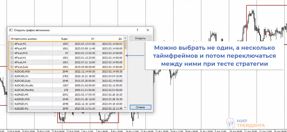This screenshot has width=287, height=132.
Task: Select the AUDUSD,M1 entry
Action: [x=66, y=108]
